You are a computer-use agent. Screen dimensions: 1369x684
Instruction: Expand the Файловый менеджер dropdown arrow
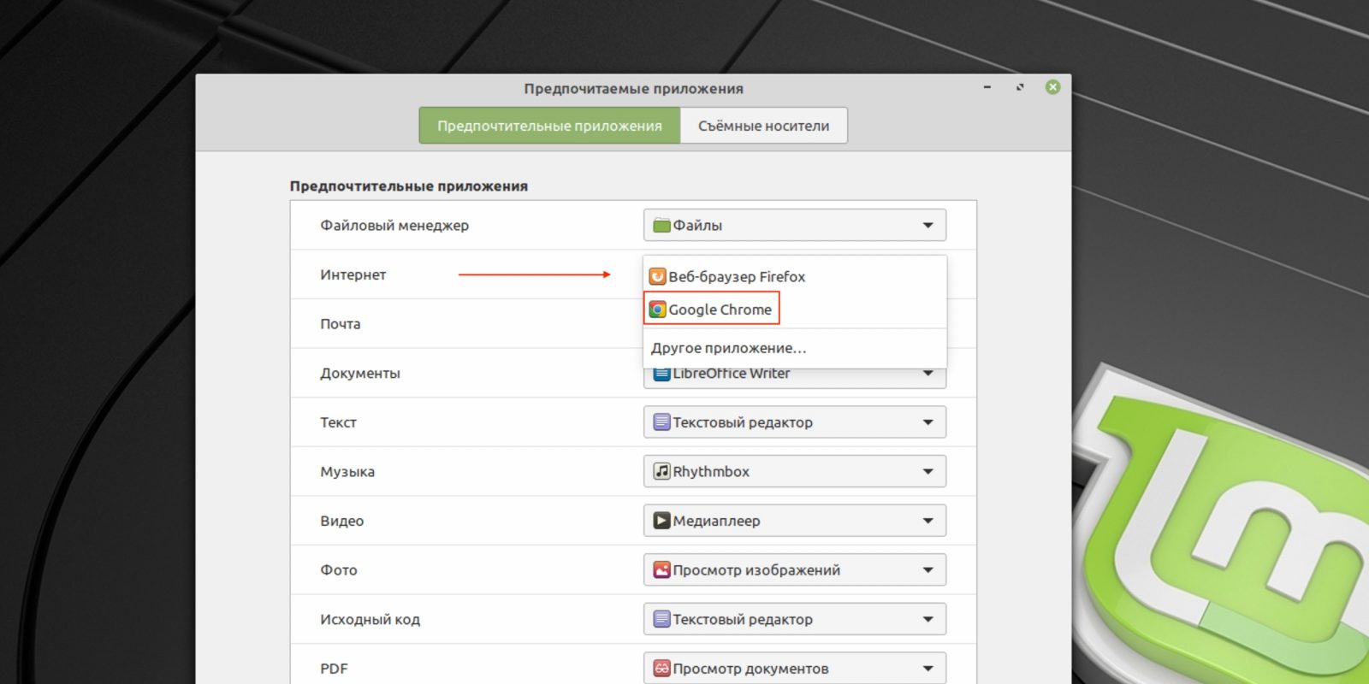click(927, 226)
